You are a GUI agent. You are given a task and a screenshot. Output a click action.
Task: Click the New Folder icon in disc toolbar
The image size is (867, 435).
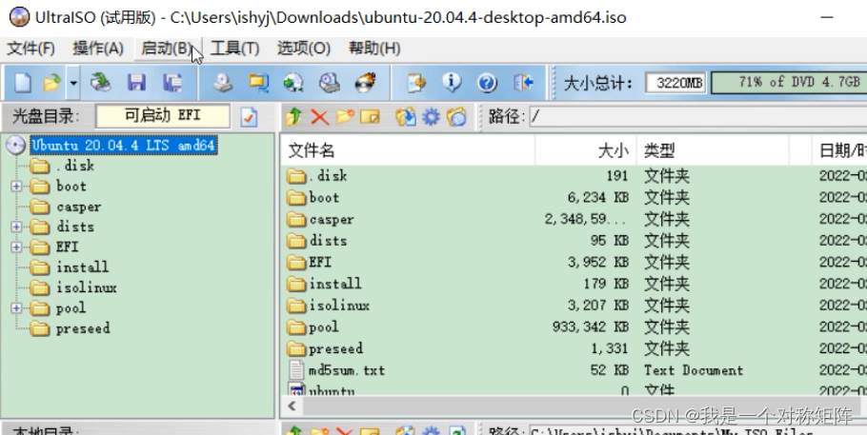click(345, 117)
